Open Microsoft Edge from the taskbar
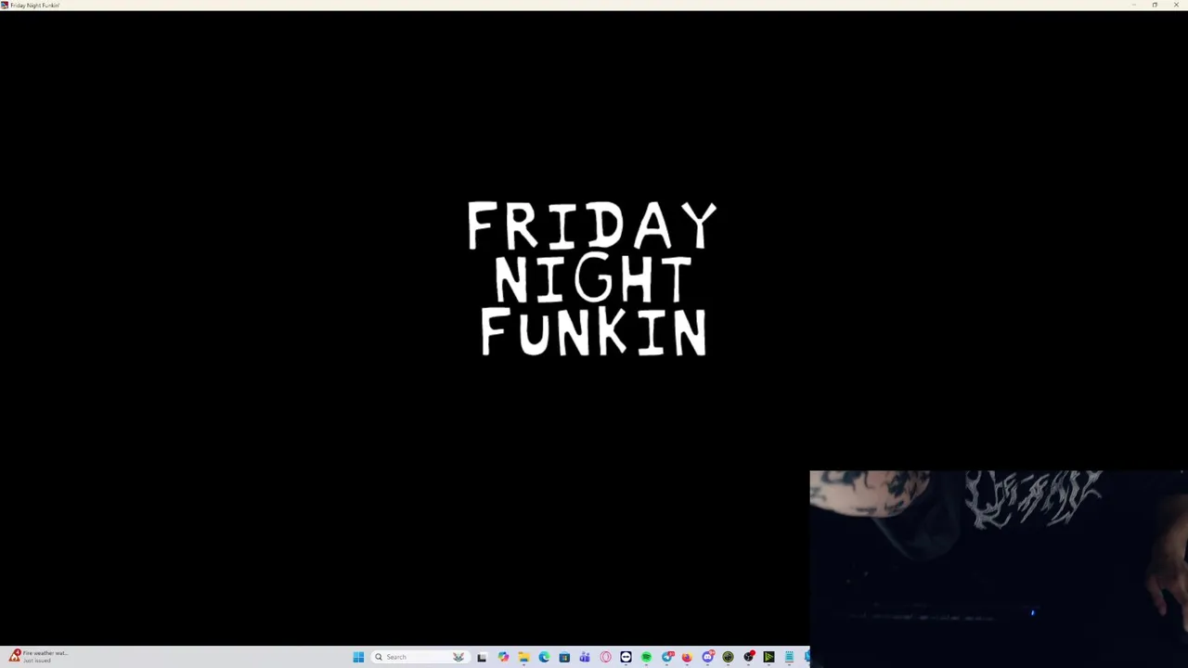The image size is (1188, 668). (544, 657)
